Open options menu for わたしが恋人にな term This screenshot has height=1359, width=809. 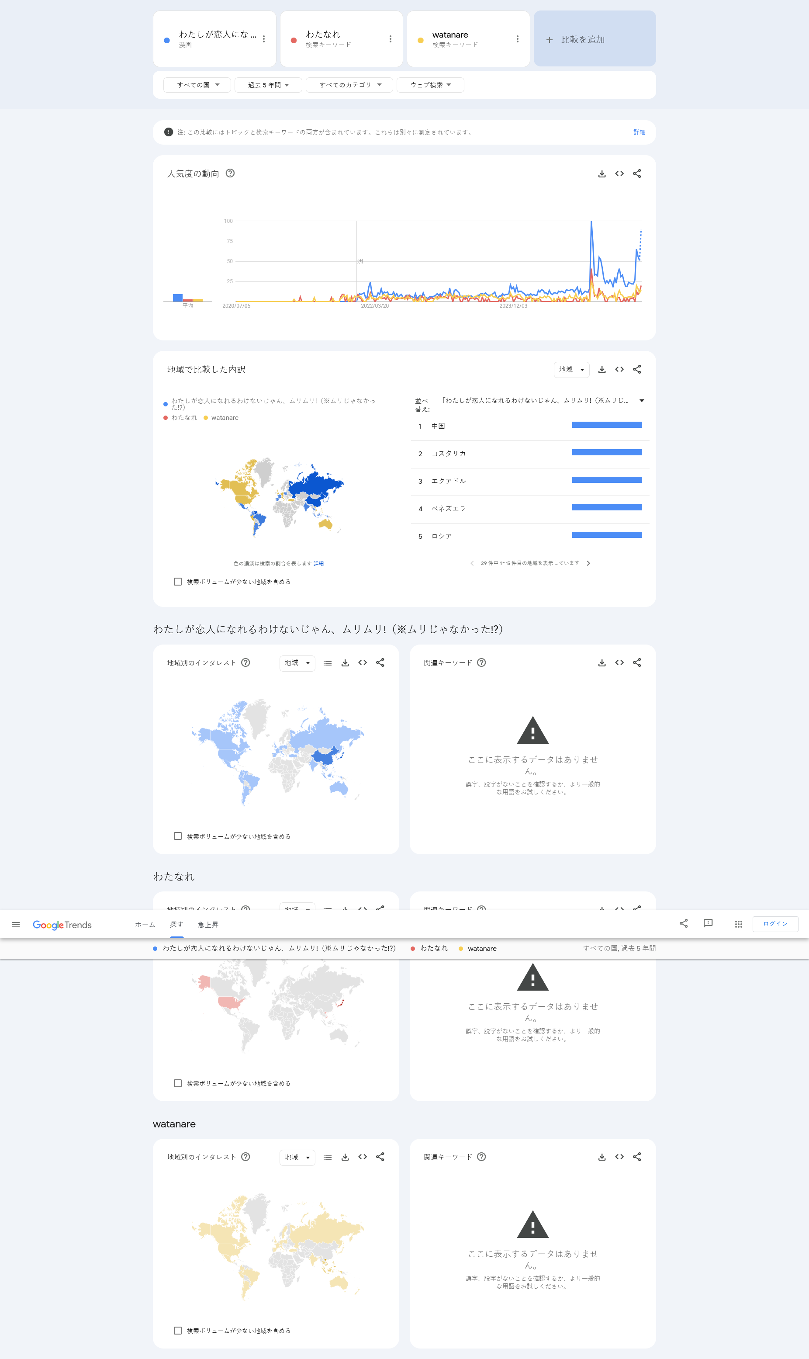pyautogui.click(x=264, y=39)
